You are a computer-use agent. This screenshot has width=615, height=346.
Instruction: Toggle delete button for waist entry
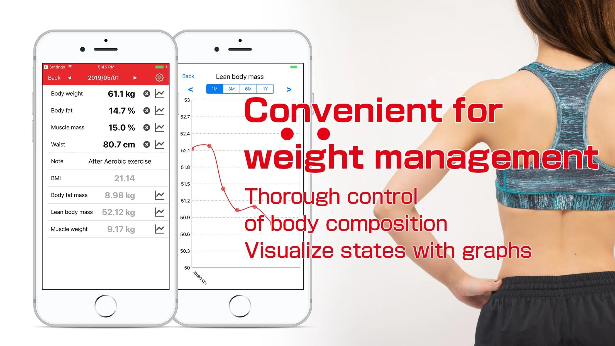click(x=146, y=144)
